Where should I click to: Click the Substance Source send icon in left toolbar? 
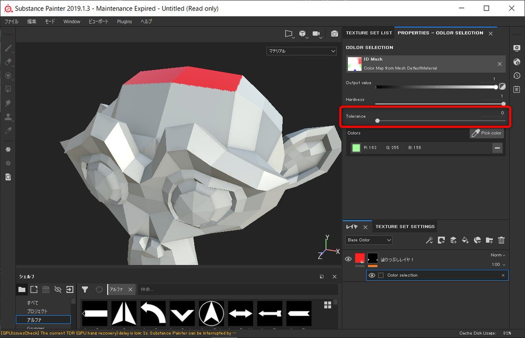(x=8, y=150)
